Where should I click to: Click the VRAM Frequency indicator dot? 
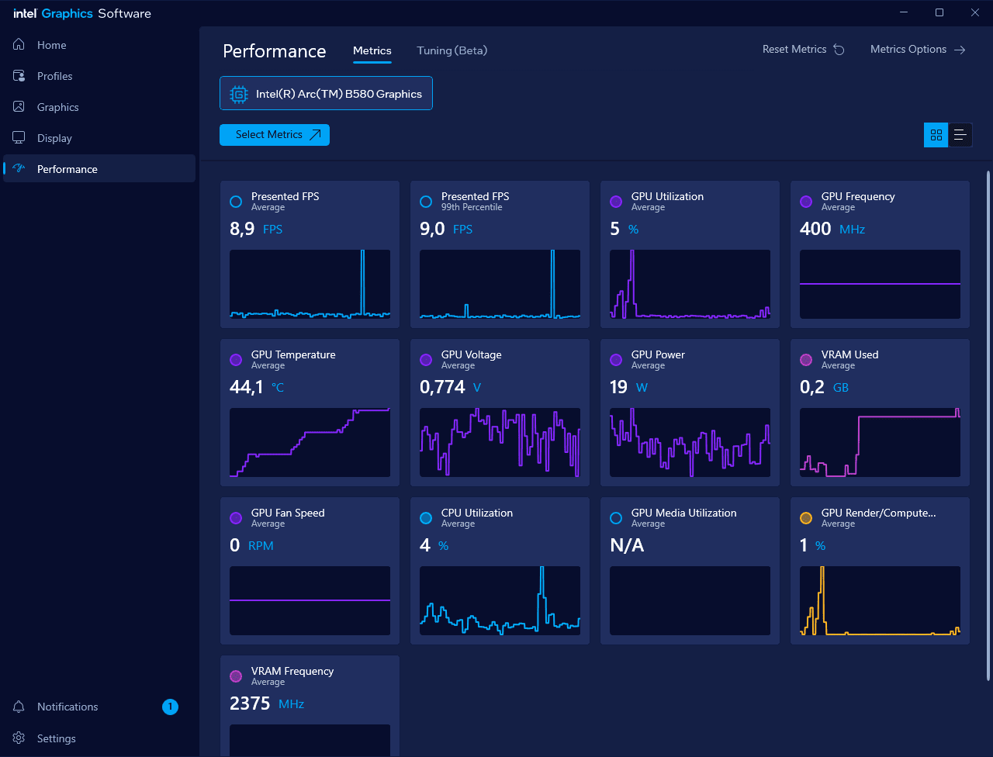point(236,676)
